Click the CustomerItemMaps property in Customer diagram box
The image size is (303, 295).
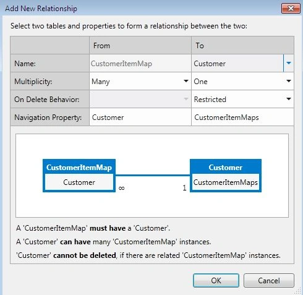pos(226,182)
